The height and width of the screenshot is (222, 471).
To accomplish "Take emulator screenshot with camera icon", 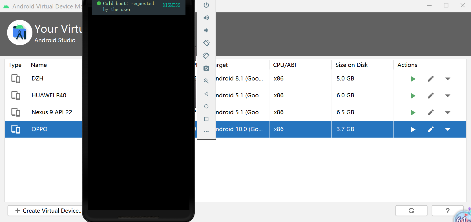I will (x=206, y=68).
